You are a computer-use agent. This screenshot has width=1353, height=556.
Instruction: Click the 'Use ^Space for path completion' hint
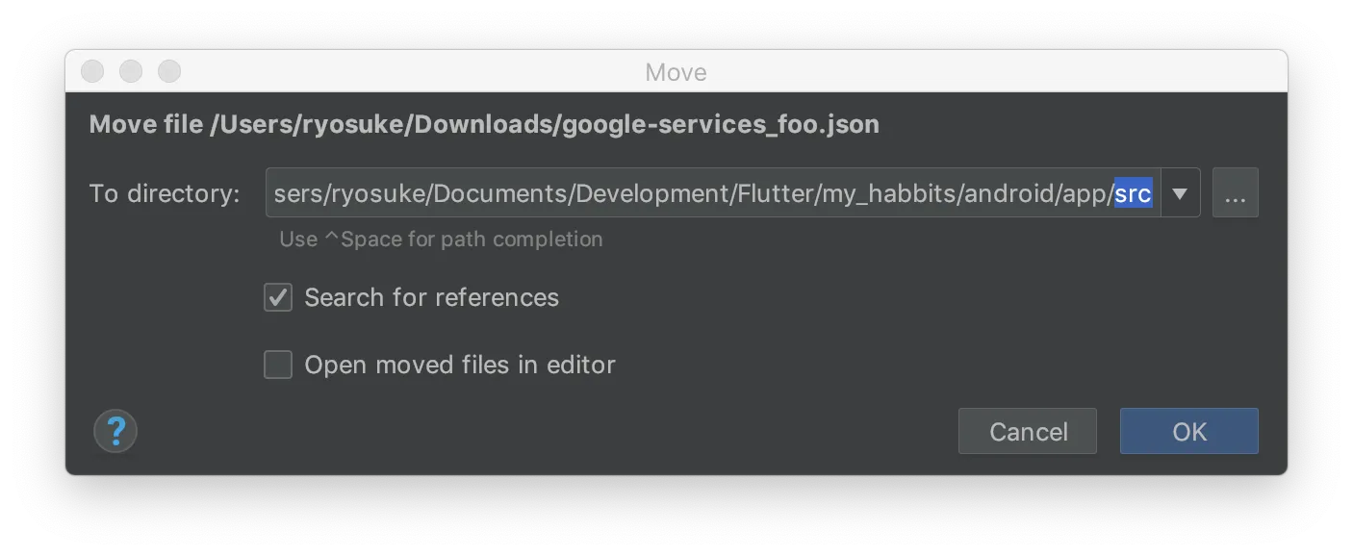point(441,240)
